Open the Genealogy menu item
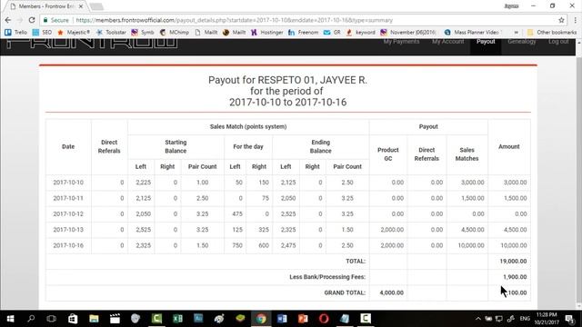582x327 pixels. [x=521, y=42]
